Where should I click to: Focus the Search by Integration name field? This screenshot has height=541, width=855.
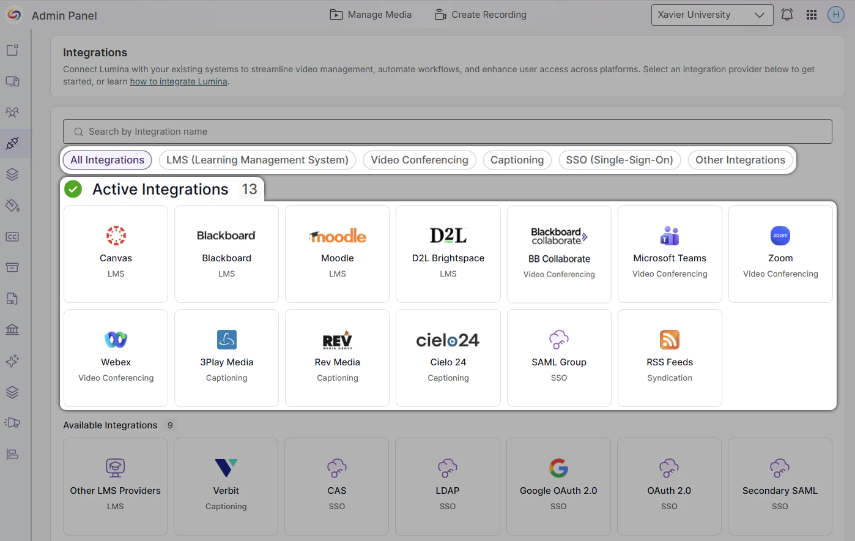[x=448, y=132]
